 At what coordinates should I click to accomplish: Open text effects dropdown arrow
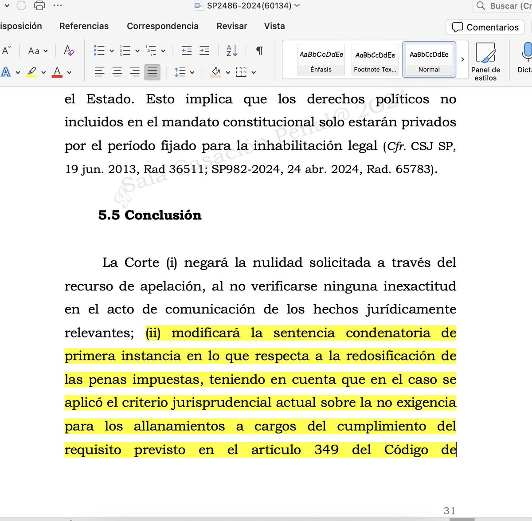(18, 72)
